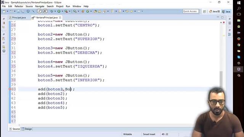Open the Edit menu
The height and width of the screenshot is (137, 244).
(10, 6)
